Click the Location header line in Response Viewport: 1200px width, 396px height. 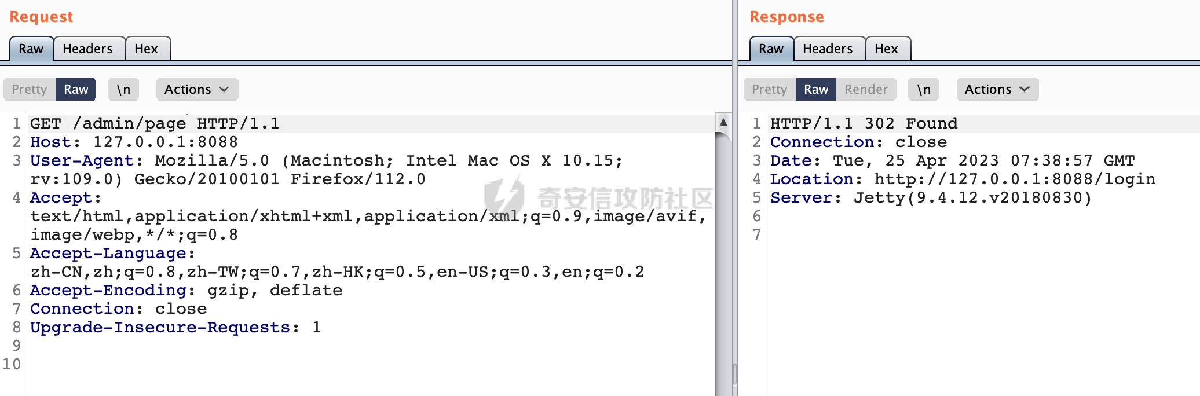coord(963,179)
